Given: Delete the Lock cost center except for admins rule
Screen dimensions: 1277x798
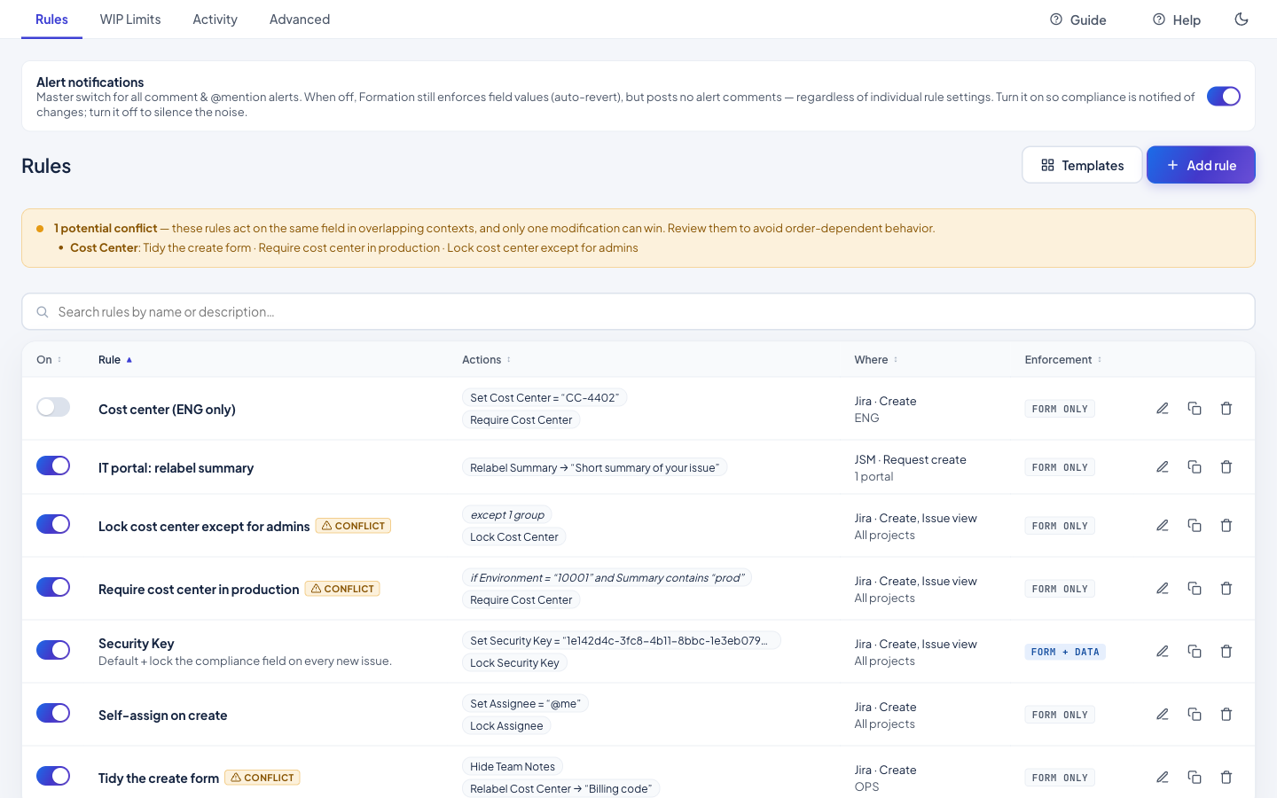Looking at the screenshot, I should pos(1226,526).
